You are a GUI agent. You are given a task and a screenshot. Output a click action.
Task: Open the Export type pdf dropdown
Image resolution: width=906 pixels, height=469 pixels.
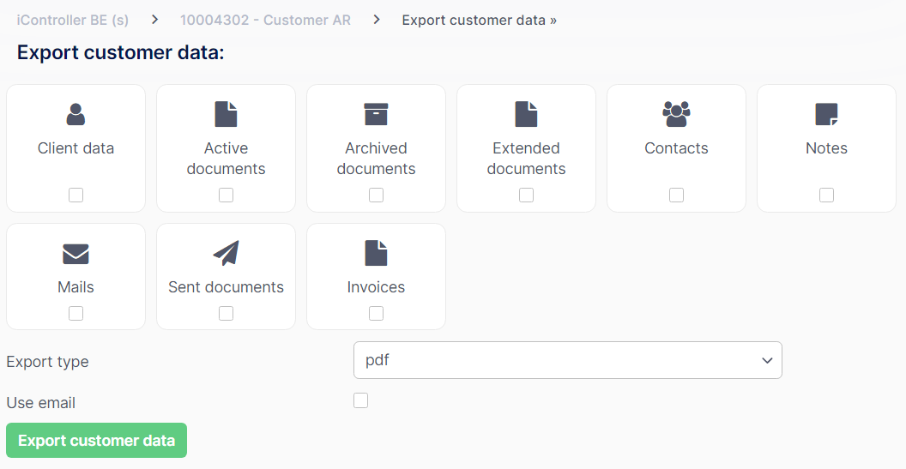567,360
